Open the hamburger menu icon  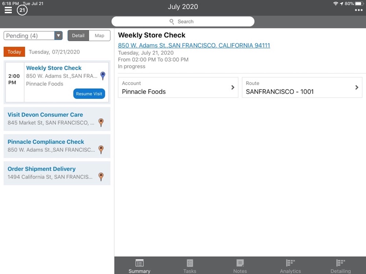coord(8,10)
